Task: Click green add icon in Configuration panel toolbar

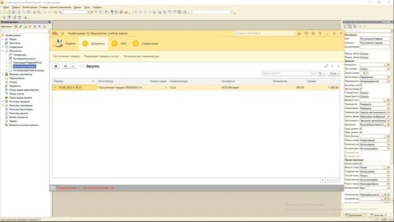Action: [x=16, y=27]
